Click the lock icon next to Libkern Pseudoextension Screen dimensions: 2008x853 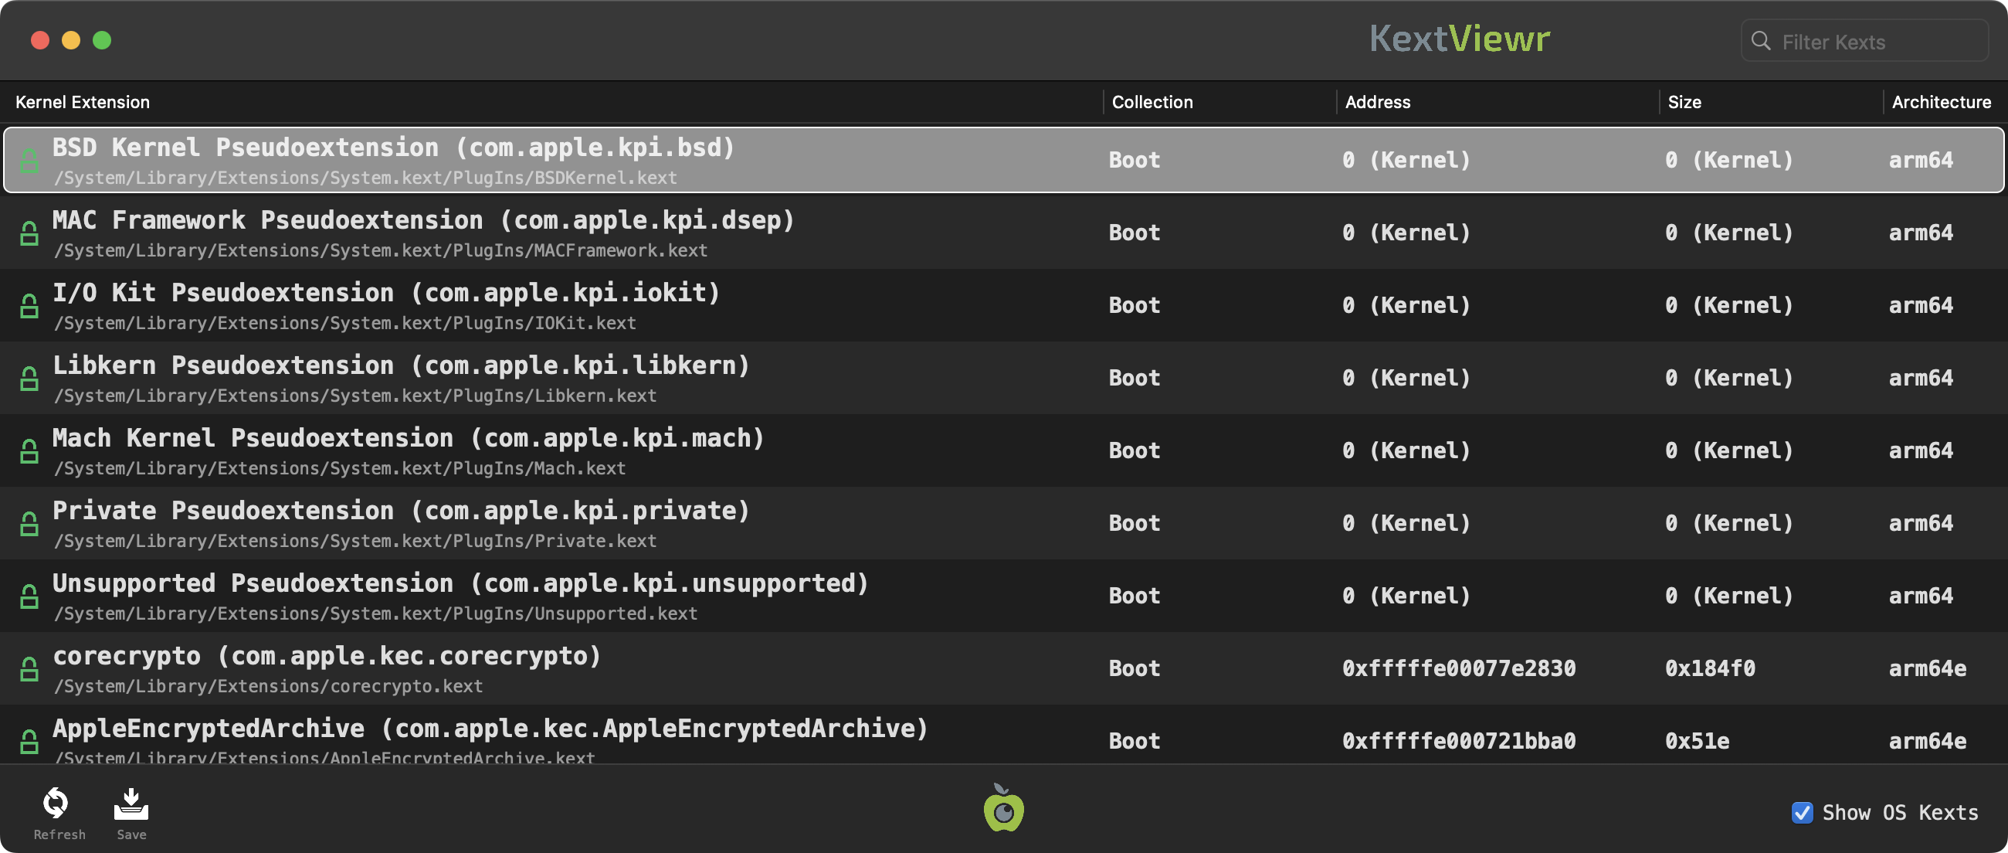coord(29,378)
